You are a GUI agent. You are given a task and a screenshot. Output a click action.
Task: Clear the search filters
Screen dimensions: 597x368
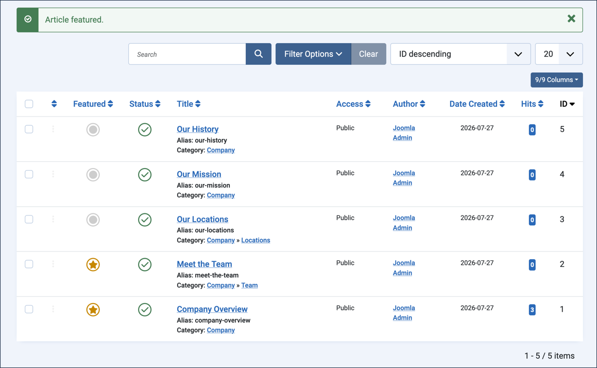coord(369,54)
